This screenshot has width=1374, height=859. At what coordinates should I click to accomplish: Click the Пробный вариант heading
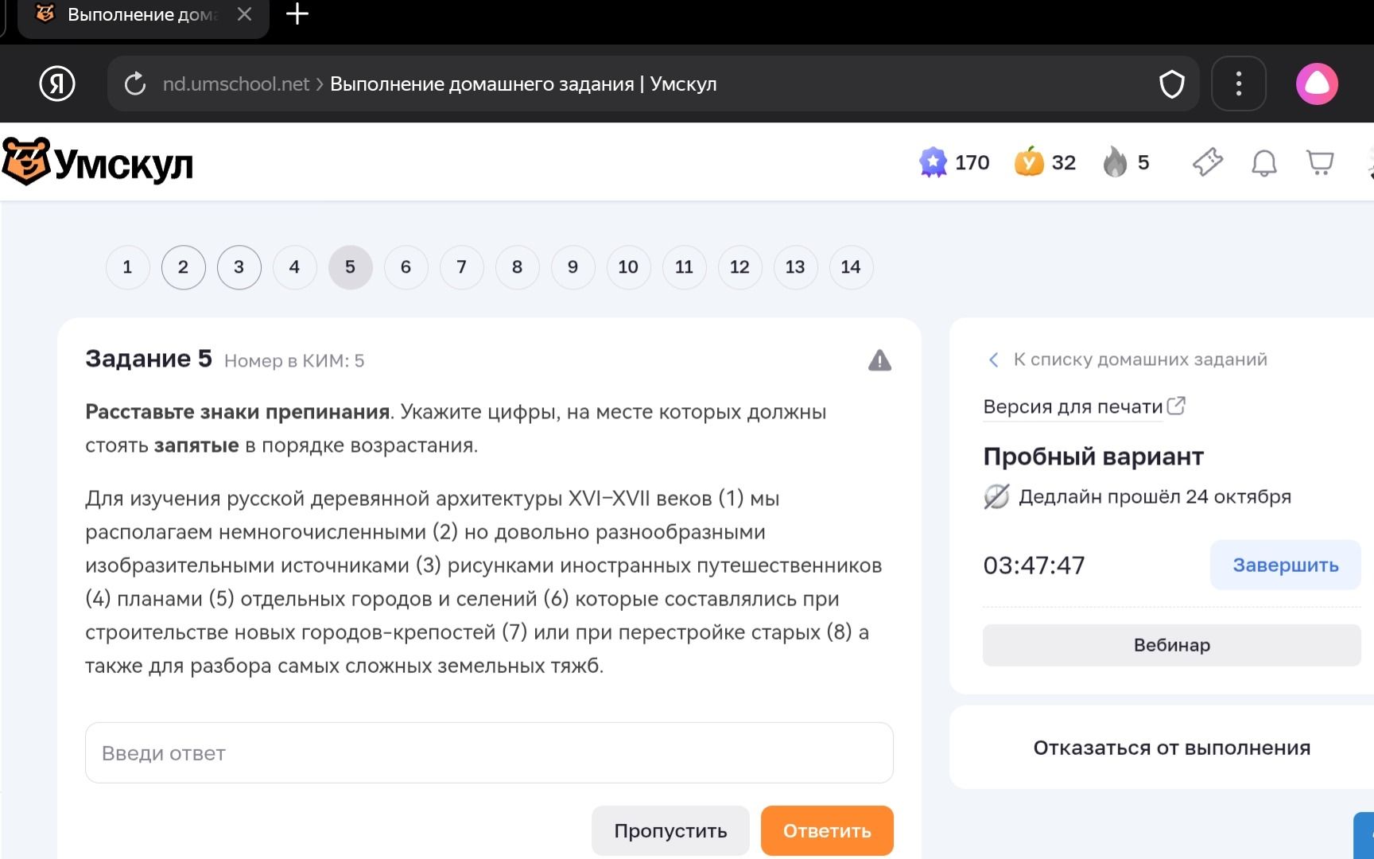pyautogui.click(x=1093, y=457)
